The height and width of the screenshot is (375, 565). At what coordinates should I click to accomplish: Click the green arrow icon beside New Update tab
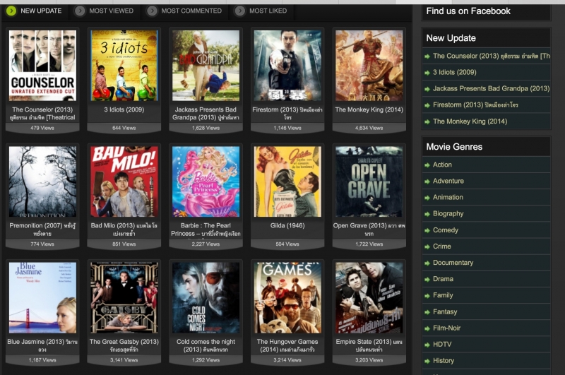pyautogui.click(x=11, y=11)
